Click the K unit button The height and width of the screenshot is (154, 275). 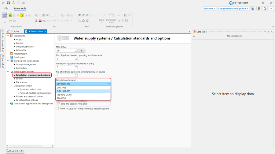click(x=82, y=51)
